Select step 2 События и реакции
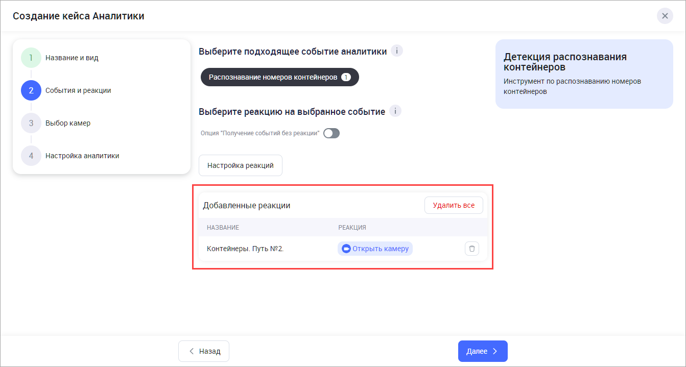 point(78,90)
